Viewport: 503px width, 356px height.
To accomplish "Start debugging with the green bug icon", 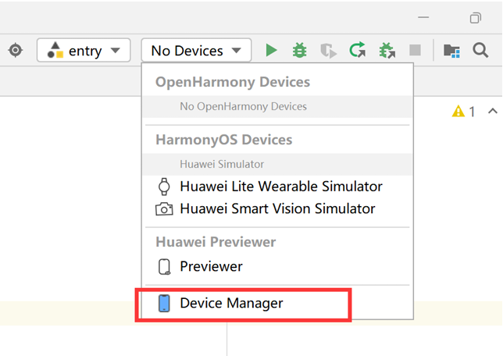I will [x=300, y=50].
